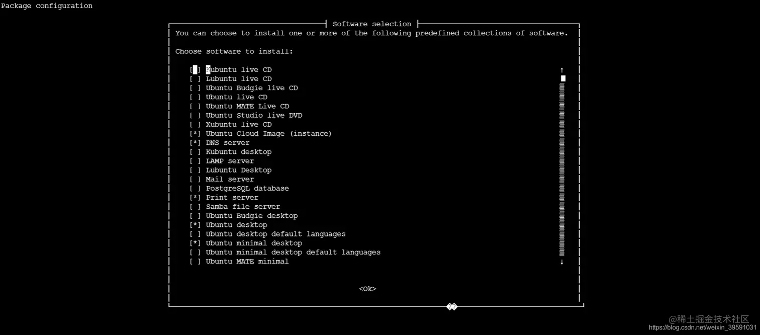
Task: Check Ubuntu minimal desktop default languages box
Action: click(x=196, y=253)
